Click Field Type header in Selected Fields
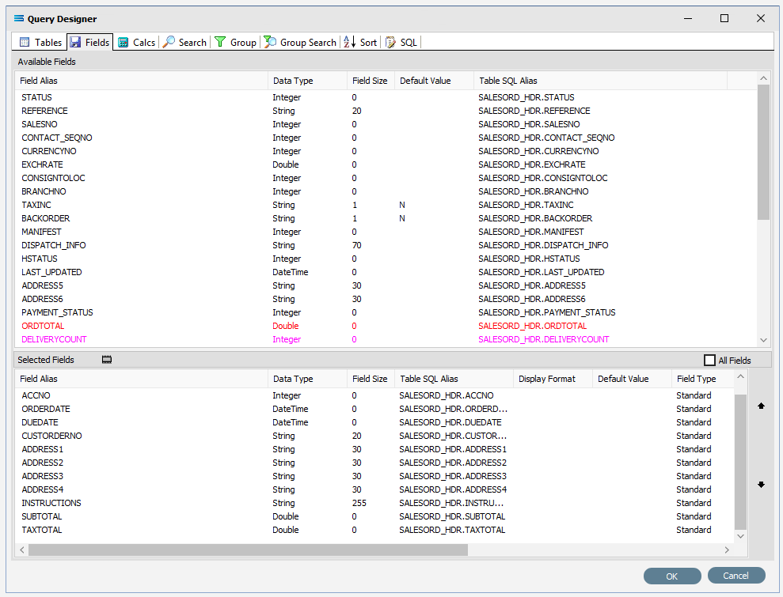 (703, 379)
